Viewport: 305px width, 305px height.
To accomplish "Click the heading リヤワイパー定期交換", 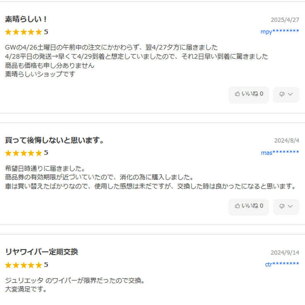I will tap(42, 252).
